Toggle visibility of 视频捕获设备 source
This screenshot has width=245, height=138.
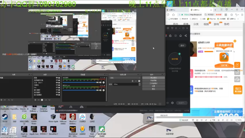(x=57, y=80)
